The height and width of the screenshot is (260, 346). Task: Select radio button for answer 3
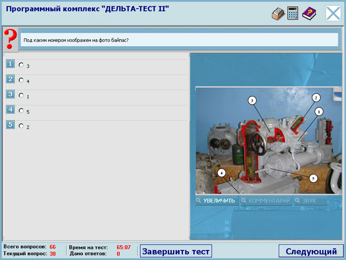[21, 65]
